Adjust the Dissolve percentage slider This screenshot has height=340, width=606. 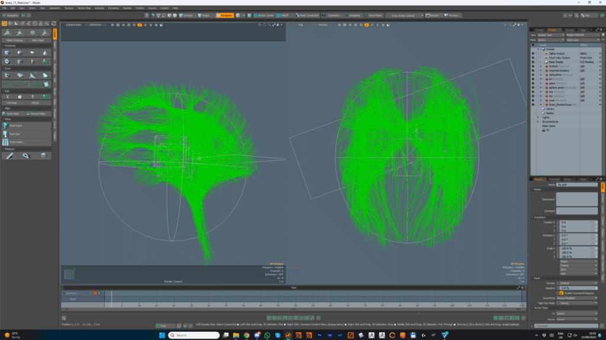(x=577, y=288)
